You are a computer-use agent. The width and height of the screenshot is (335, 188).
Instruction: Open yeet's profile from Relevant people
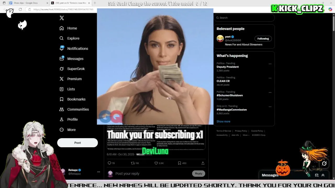(x=228, y=37)
